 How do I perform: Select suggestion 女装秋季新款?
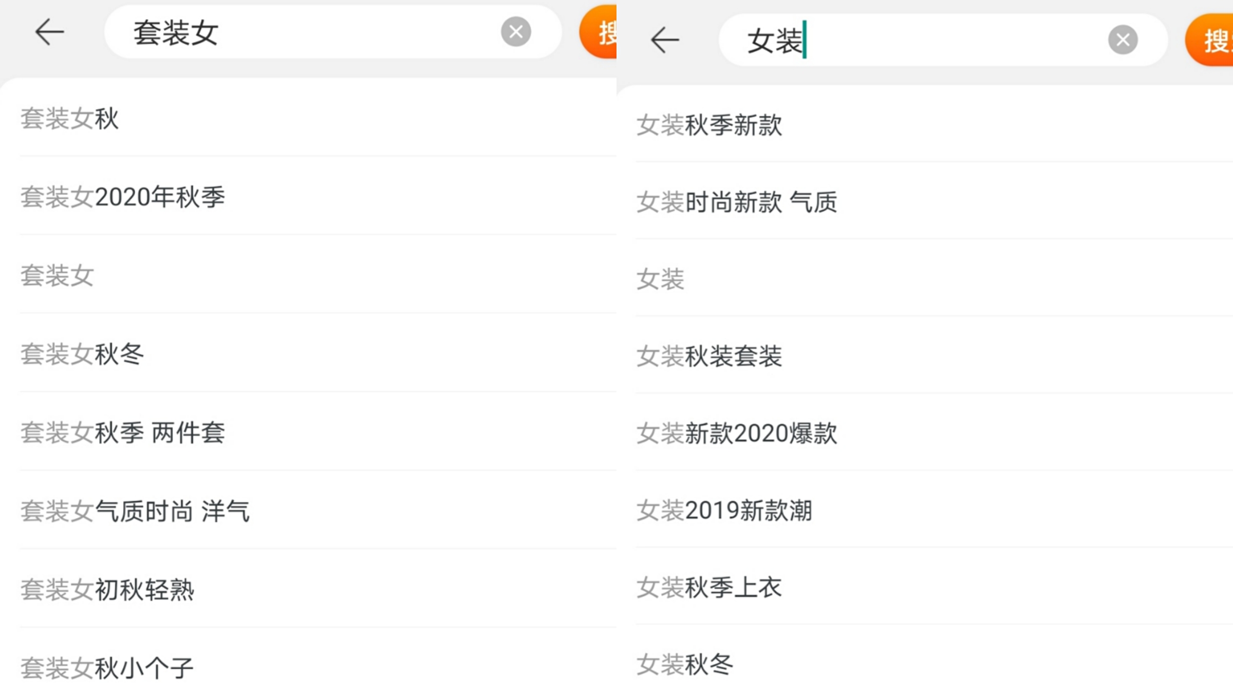[709, 125]
